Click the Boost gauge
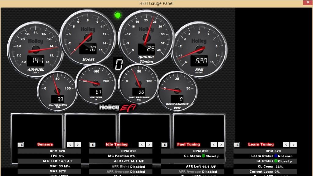313x176 pixels. (x=88, y=37)
